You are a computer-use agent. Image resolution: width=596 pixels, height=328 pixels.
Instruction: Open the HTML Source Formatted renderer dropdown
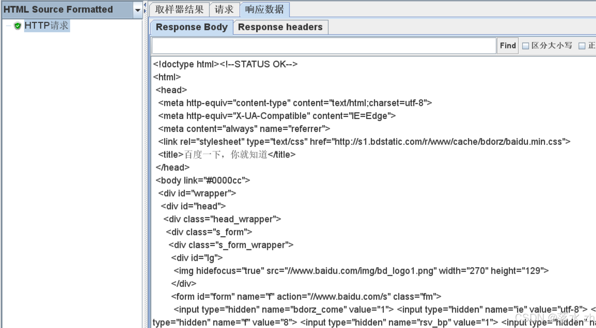click(x=72, y=10)
